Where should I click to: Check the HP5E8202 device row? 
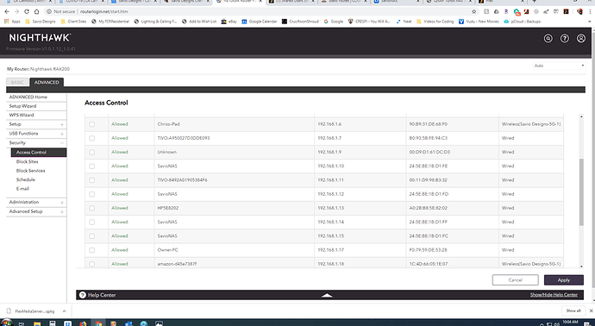[91, 208]
